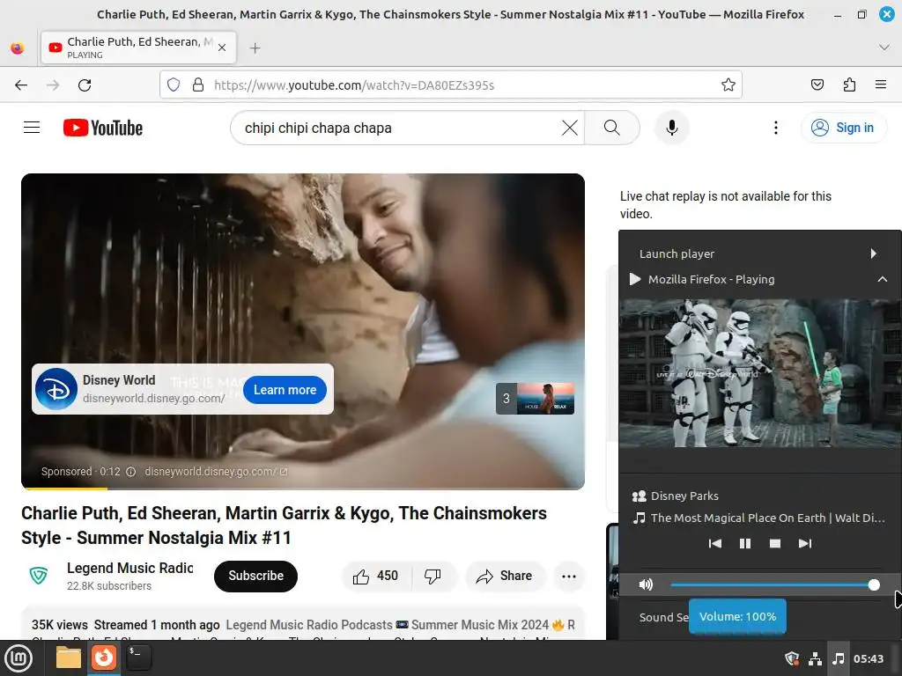
Task: Run search with magnifier button
Action: click(x=612, y=128)
